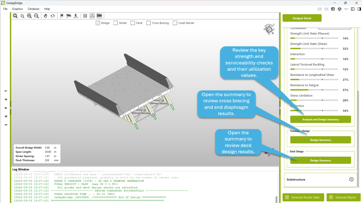This screenshot has height=203, width=362.
Task: Collapse the output dock with its edge arrow
Action: coord(280,108)
